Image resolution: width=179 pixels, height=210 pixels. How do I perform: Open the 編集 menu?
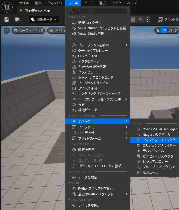pyautogui.click(x=38, y=3)
